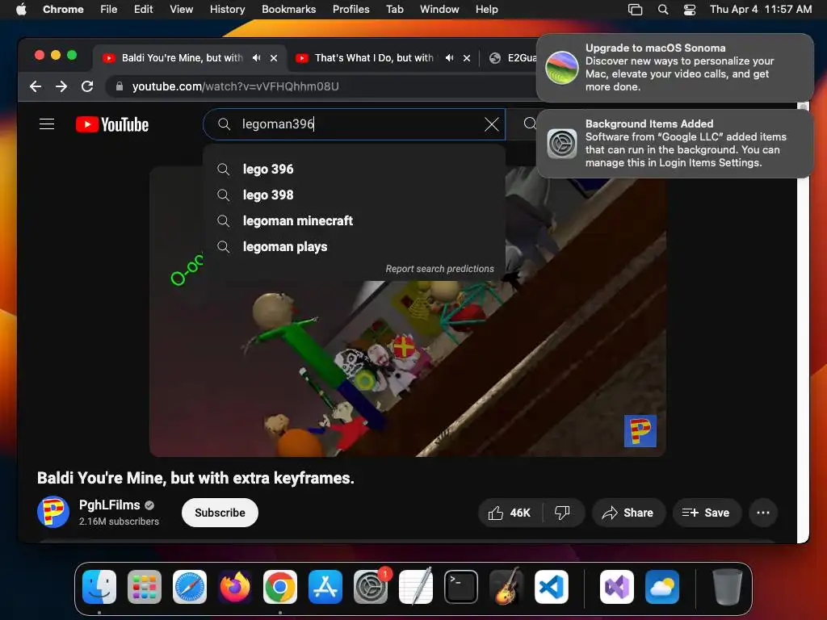Dislike the video with thumbs down
827x620 pixels.
tap(563, 513)
